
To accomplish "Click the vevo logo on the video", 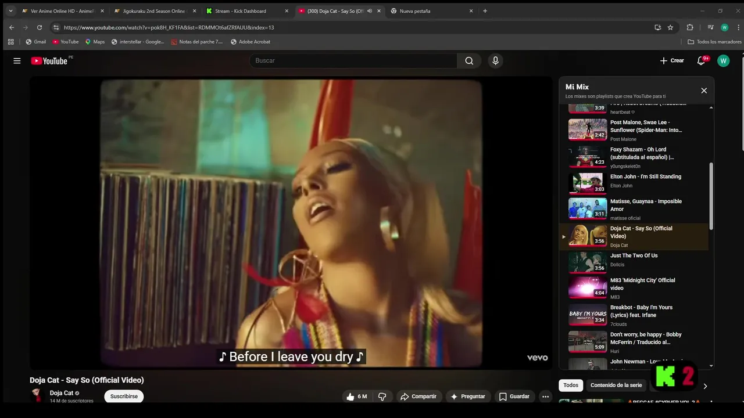I will coord(537,358).
